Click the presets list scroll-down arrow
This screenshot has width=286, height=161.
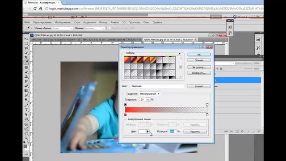pos(181,77)
